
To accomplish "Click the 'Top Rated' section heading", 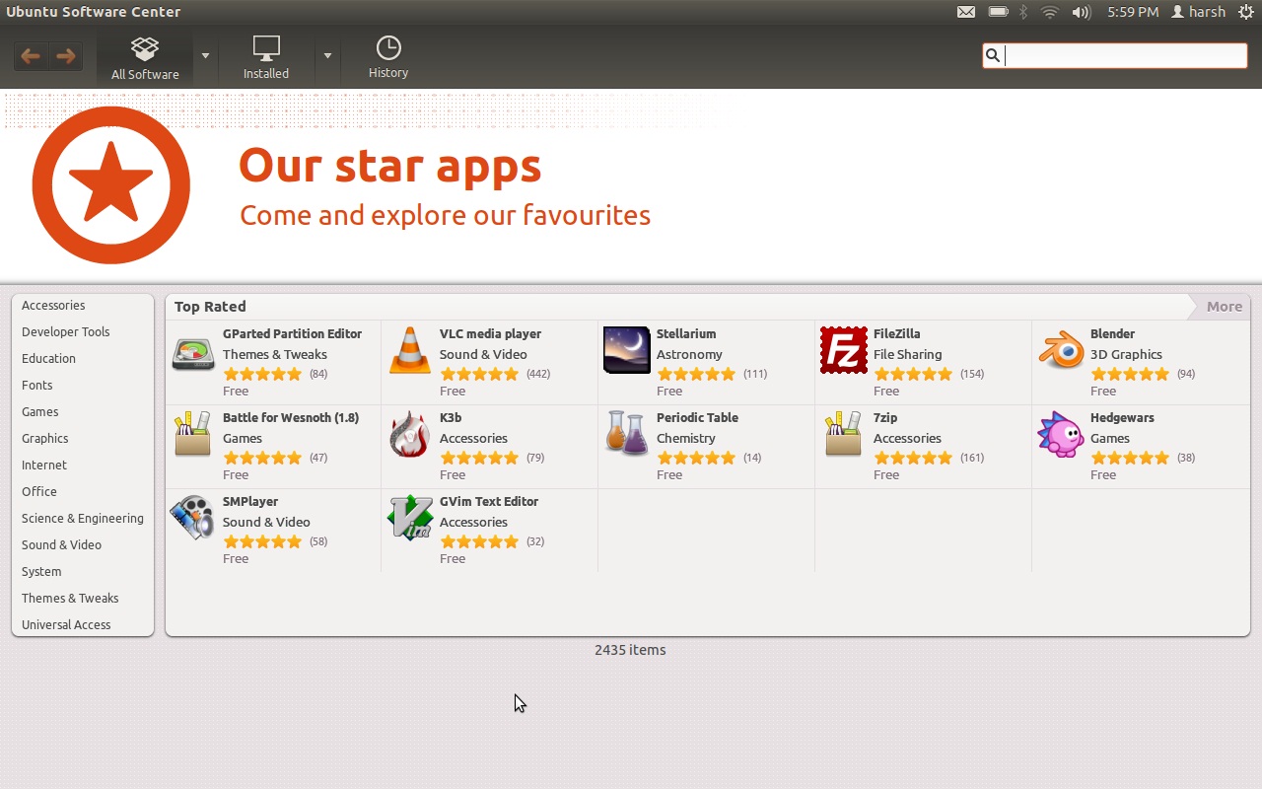I will tap(210, 307).
